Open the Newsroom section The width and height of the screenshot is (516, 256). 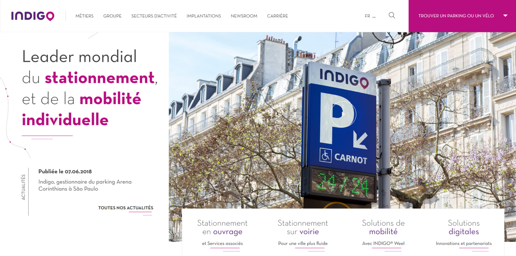(244, 16)
